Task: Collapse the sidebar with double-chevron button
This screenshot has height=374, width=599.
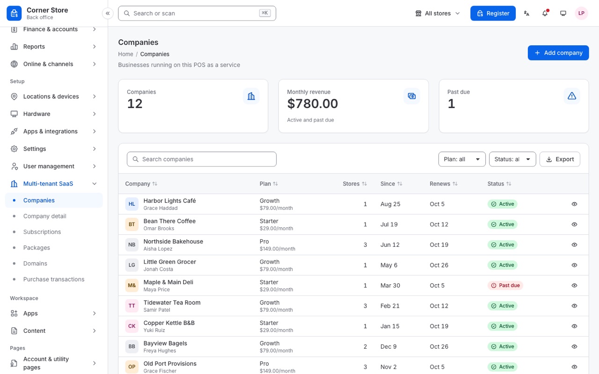Action: (108, 13)
